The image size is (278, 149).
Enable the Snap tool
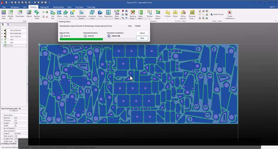pos(100,14)
